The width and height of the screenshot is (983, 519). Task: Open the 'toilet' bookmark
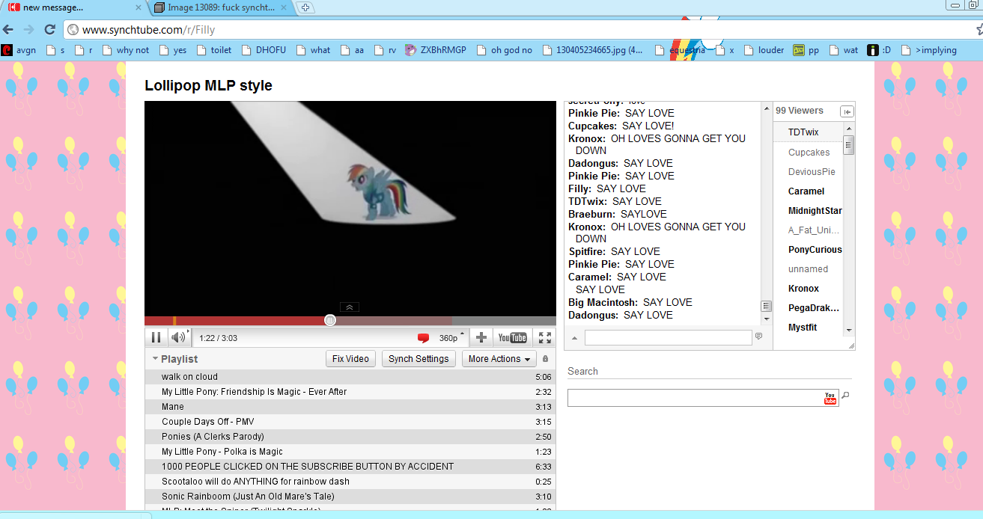(214, 50)
